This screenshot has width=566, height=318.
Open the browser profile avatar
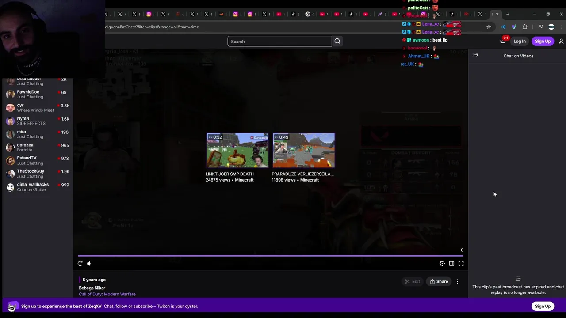click(x=551, y=27)
